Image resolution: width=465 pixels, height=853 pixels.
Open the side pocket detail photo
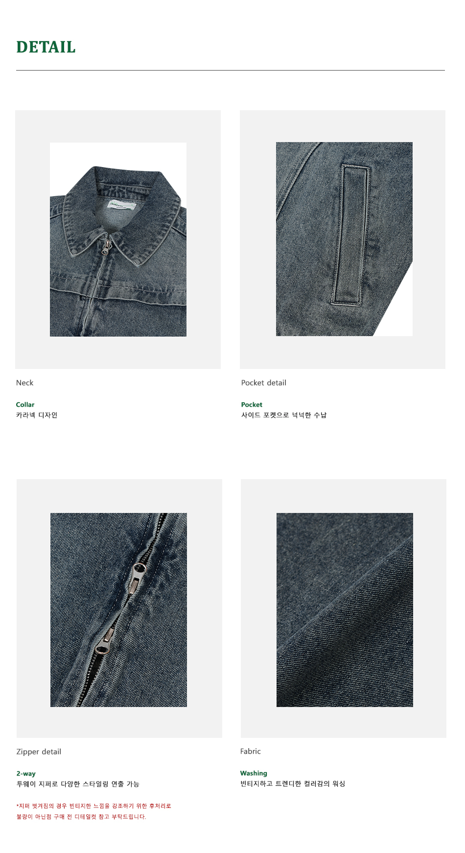[344, 239]
